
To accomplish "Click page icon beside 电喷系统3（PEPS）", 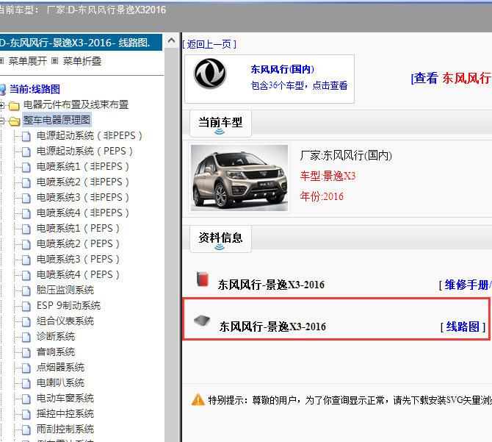I will point(26,260).
